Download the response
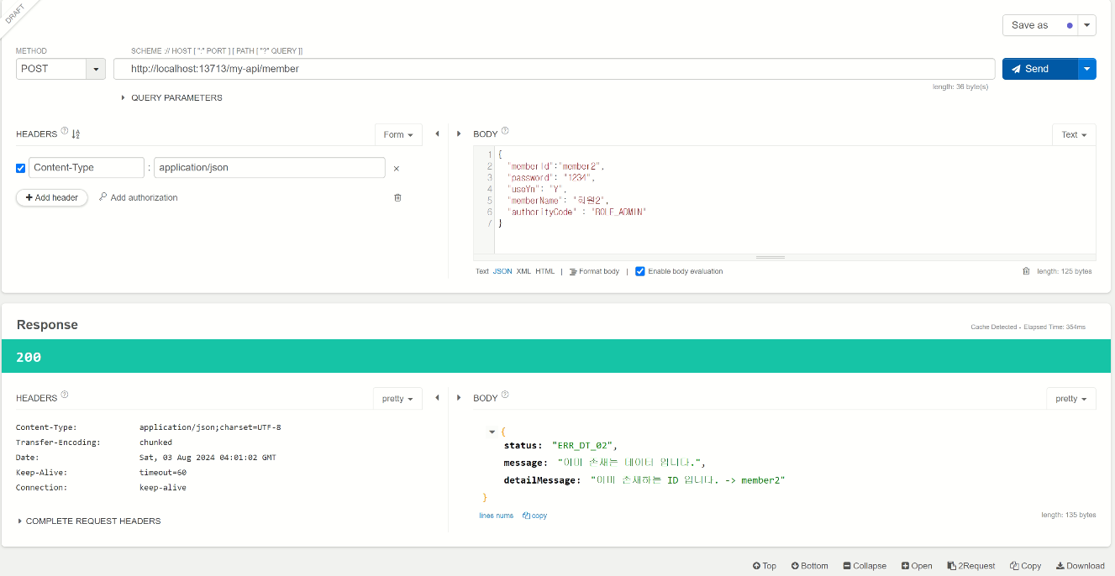 [1081, 566]
